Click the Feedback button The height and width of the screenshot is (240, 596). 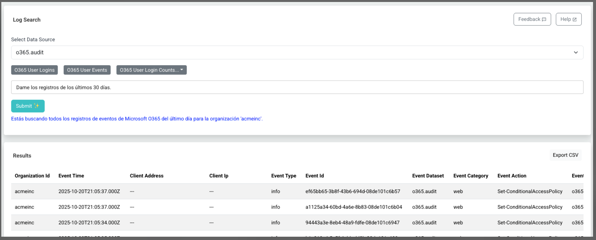click(x=532, y=20)
